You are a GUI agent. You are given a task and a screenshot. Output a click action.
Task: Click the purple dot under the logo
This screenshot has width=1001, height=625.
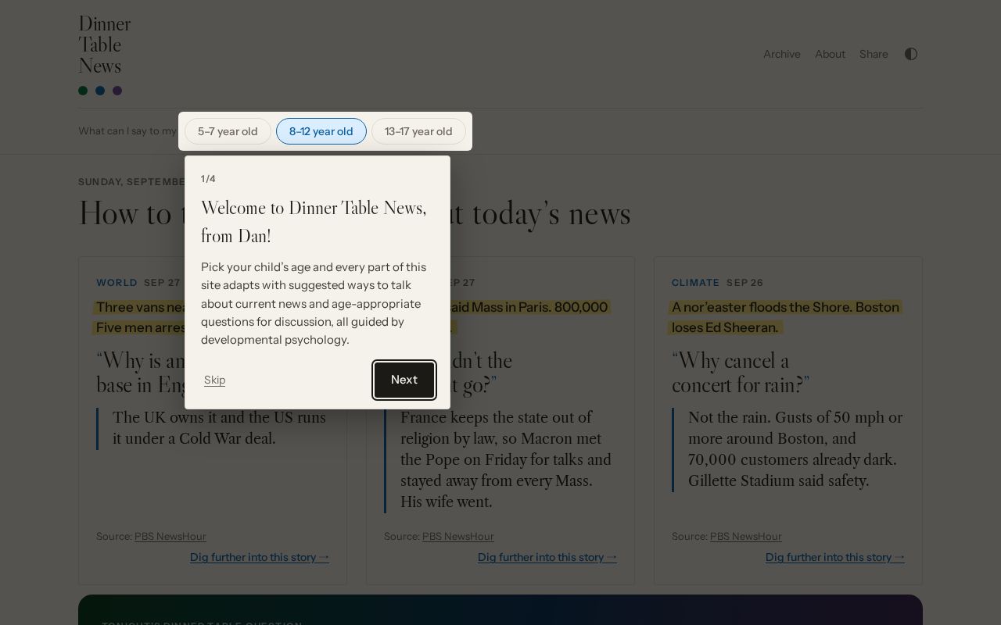coord(117,91)
